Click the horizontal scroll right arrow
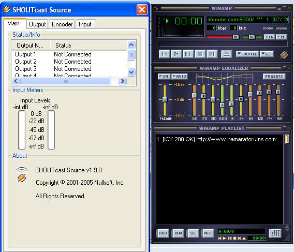The image size is (294, 252). (x=123, y=81)
